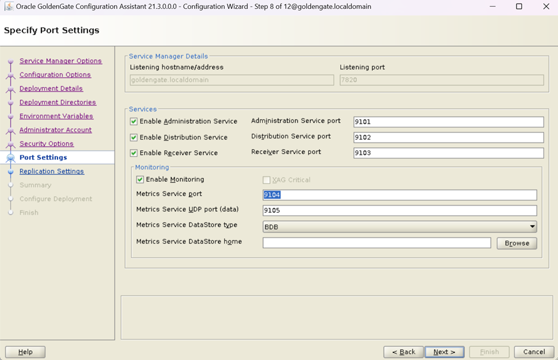Click the Java application icon in title bar
Image resolution: width=558 pixels, height=360 pixels.
pos(9,7)
